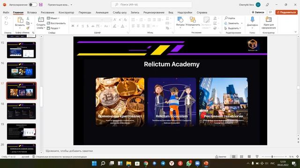Image resolution: width=300 pixels, height=168 pixels.
Task: Select slide 19 thumbnail
Action: (22, 132)
